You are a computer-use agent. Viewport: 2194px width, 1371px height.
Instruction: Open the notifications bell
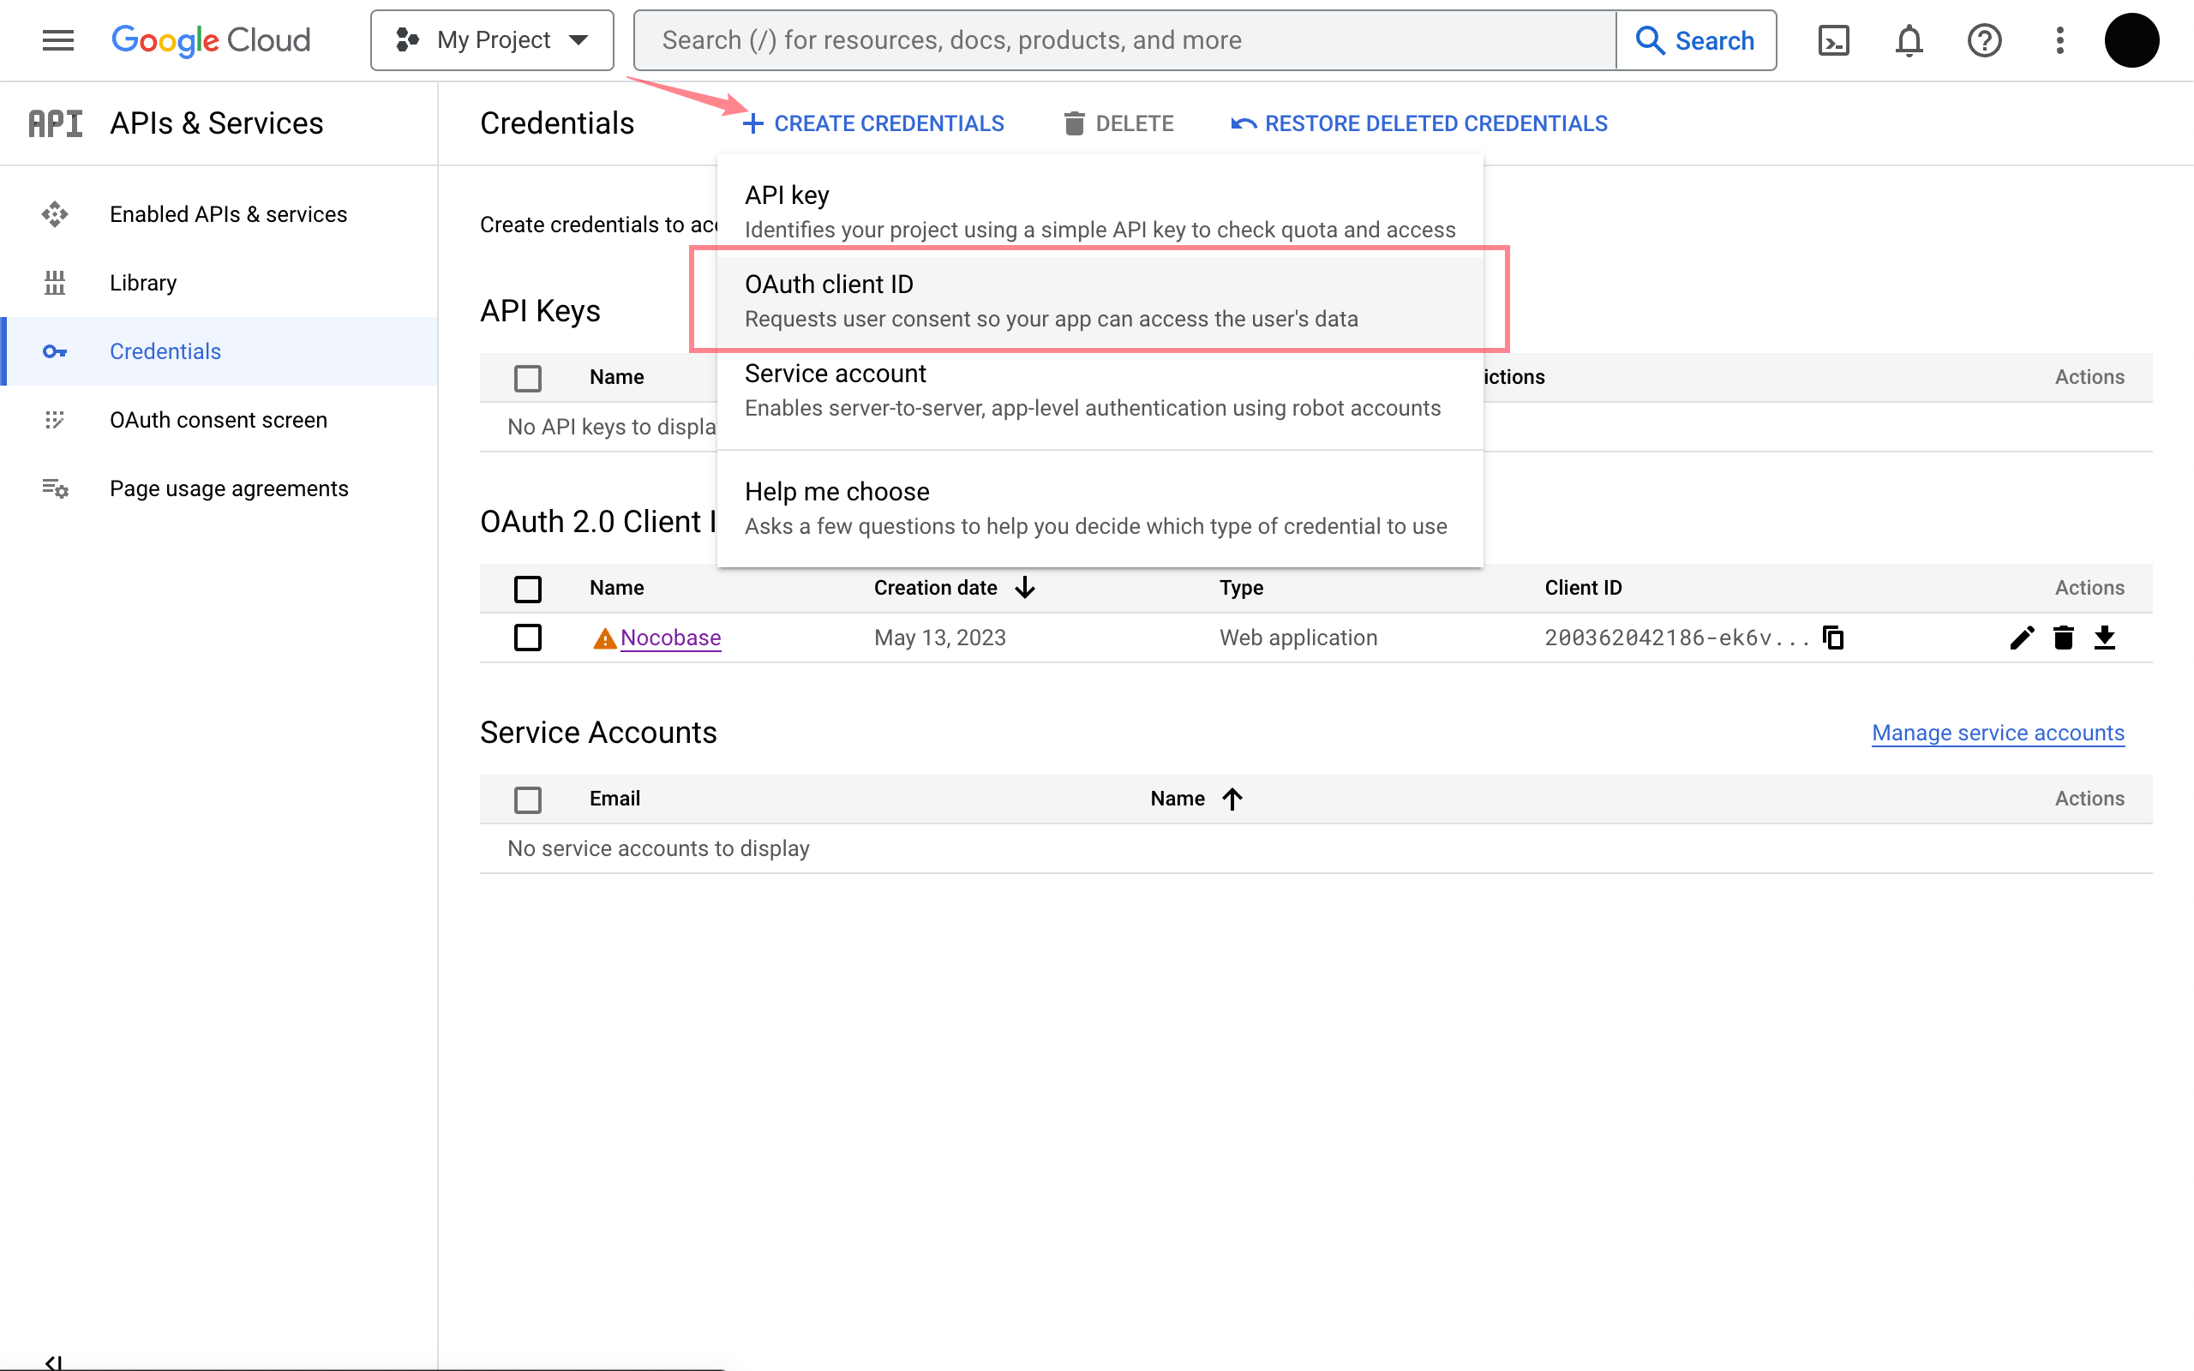point(1909,40)
